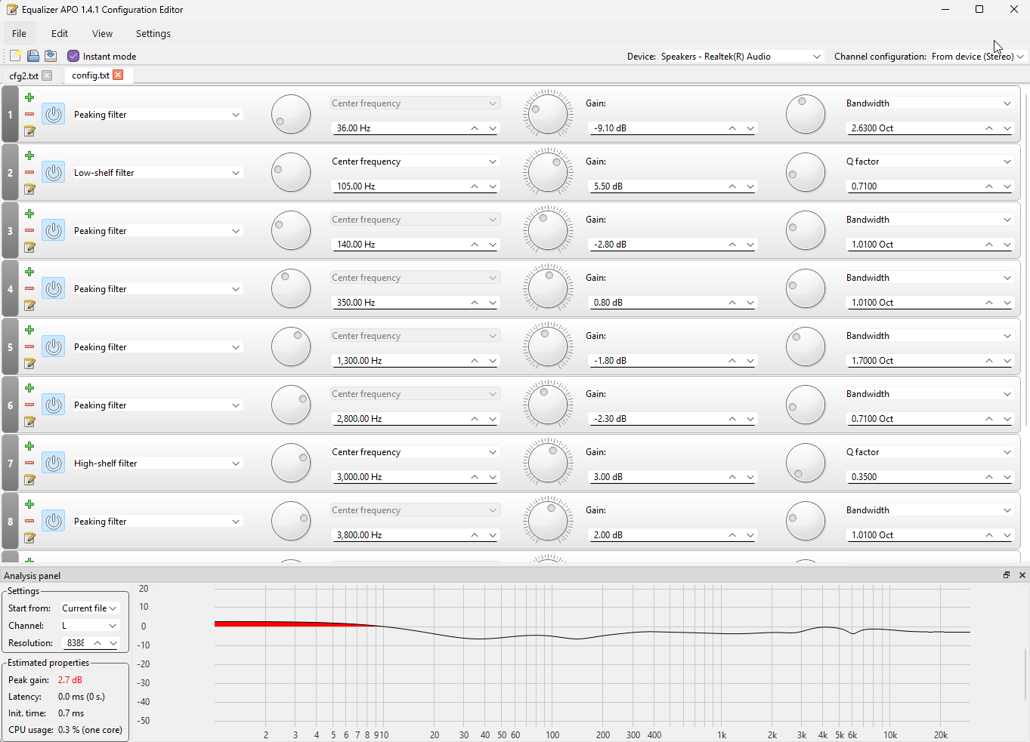Add a filter after filter 5
This screenshot has width=1030, height=742.
coord(29,330)
